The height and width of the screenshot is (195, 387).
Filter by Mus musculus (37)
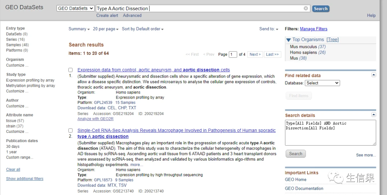pos(308,47)
